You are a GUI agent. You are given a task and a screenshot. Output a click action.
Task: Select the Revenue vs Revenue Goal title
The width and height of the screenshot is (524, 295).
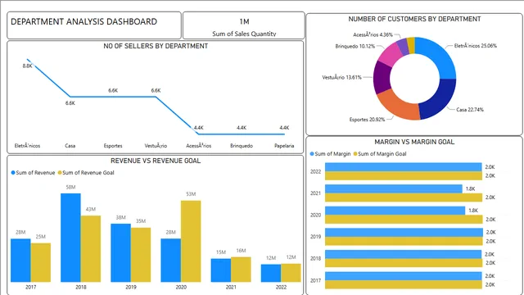point(156,161)
